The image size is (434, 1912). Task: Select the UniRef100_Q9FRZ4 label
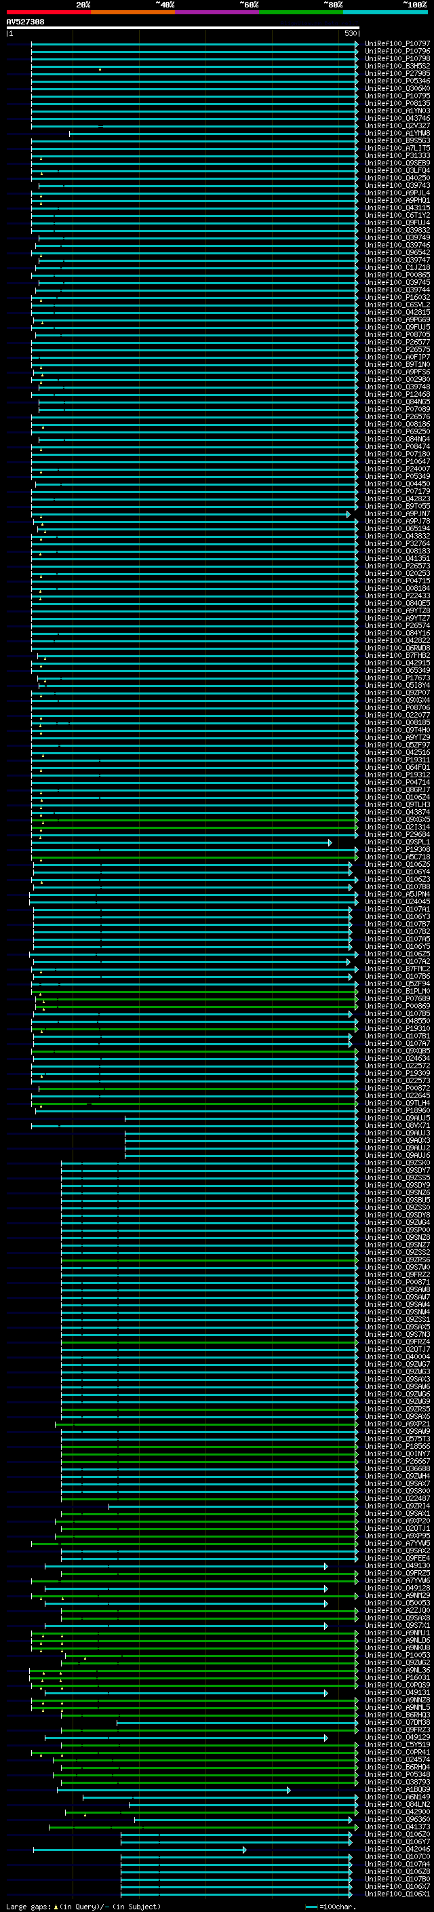(397, 1342)
